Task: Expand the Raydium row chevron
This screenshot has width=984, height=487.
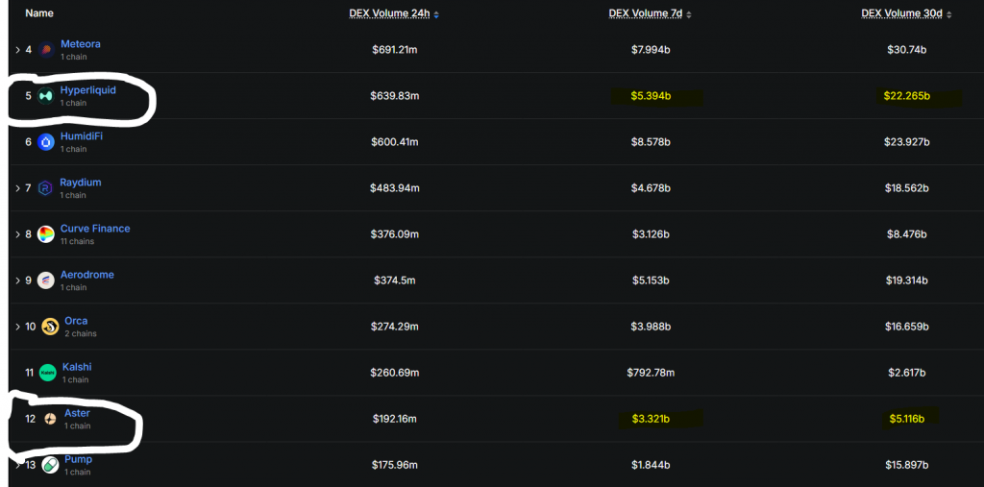Action: (x=17, y=188)
